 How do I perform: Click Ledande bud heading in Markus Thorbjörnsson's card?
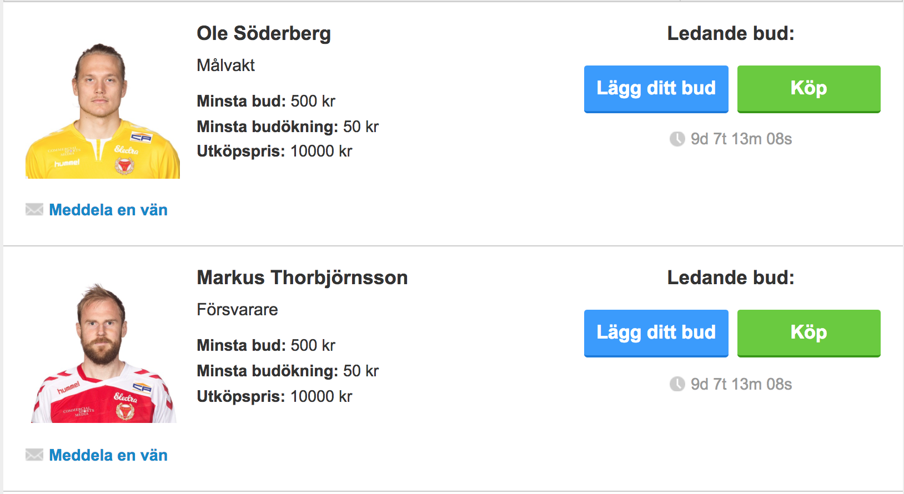coord(730,278)
